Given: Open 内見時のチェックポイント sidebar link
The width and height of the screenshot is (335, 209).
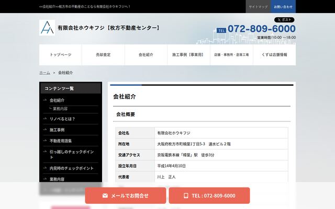Looking at the screenshot, I should pyautogui.click(x=72, y=168).
